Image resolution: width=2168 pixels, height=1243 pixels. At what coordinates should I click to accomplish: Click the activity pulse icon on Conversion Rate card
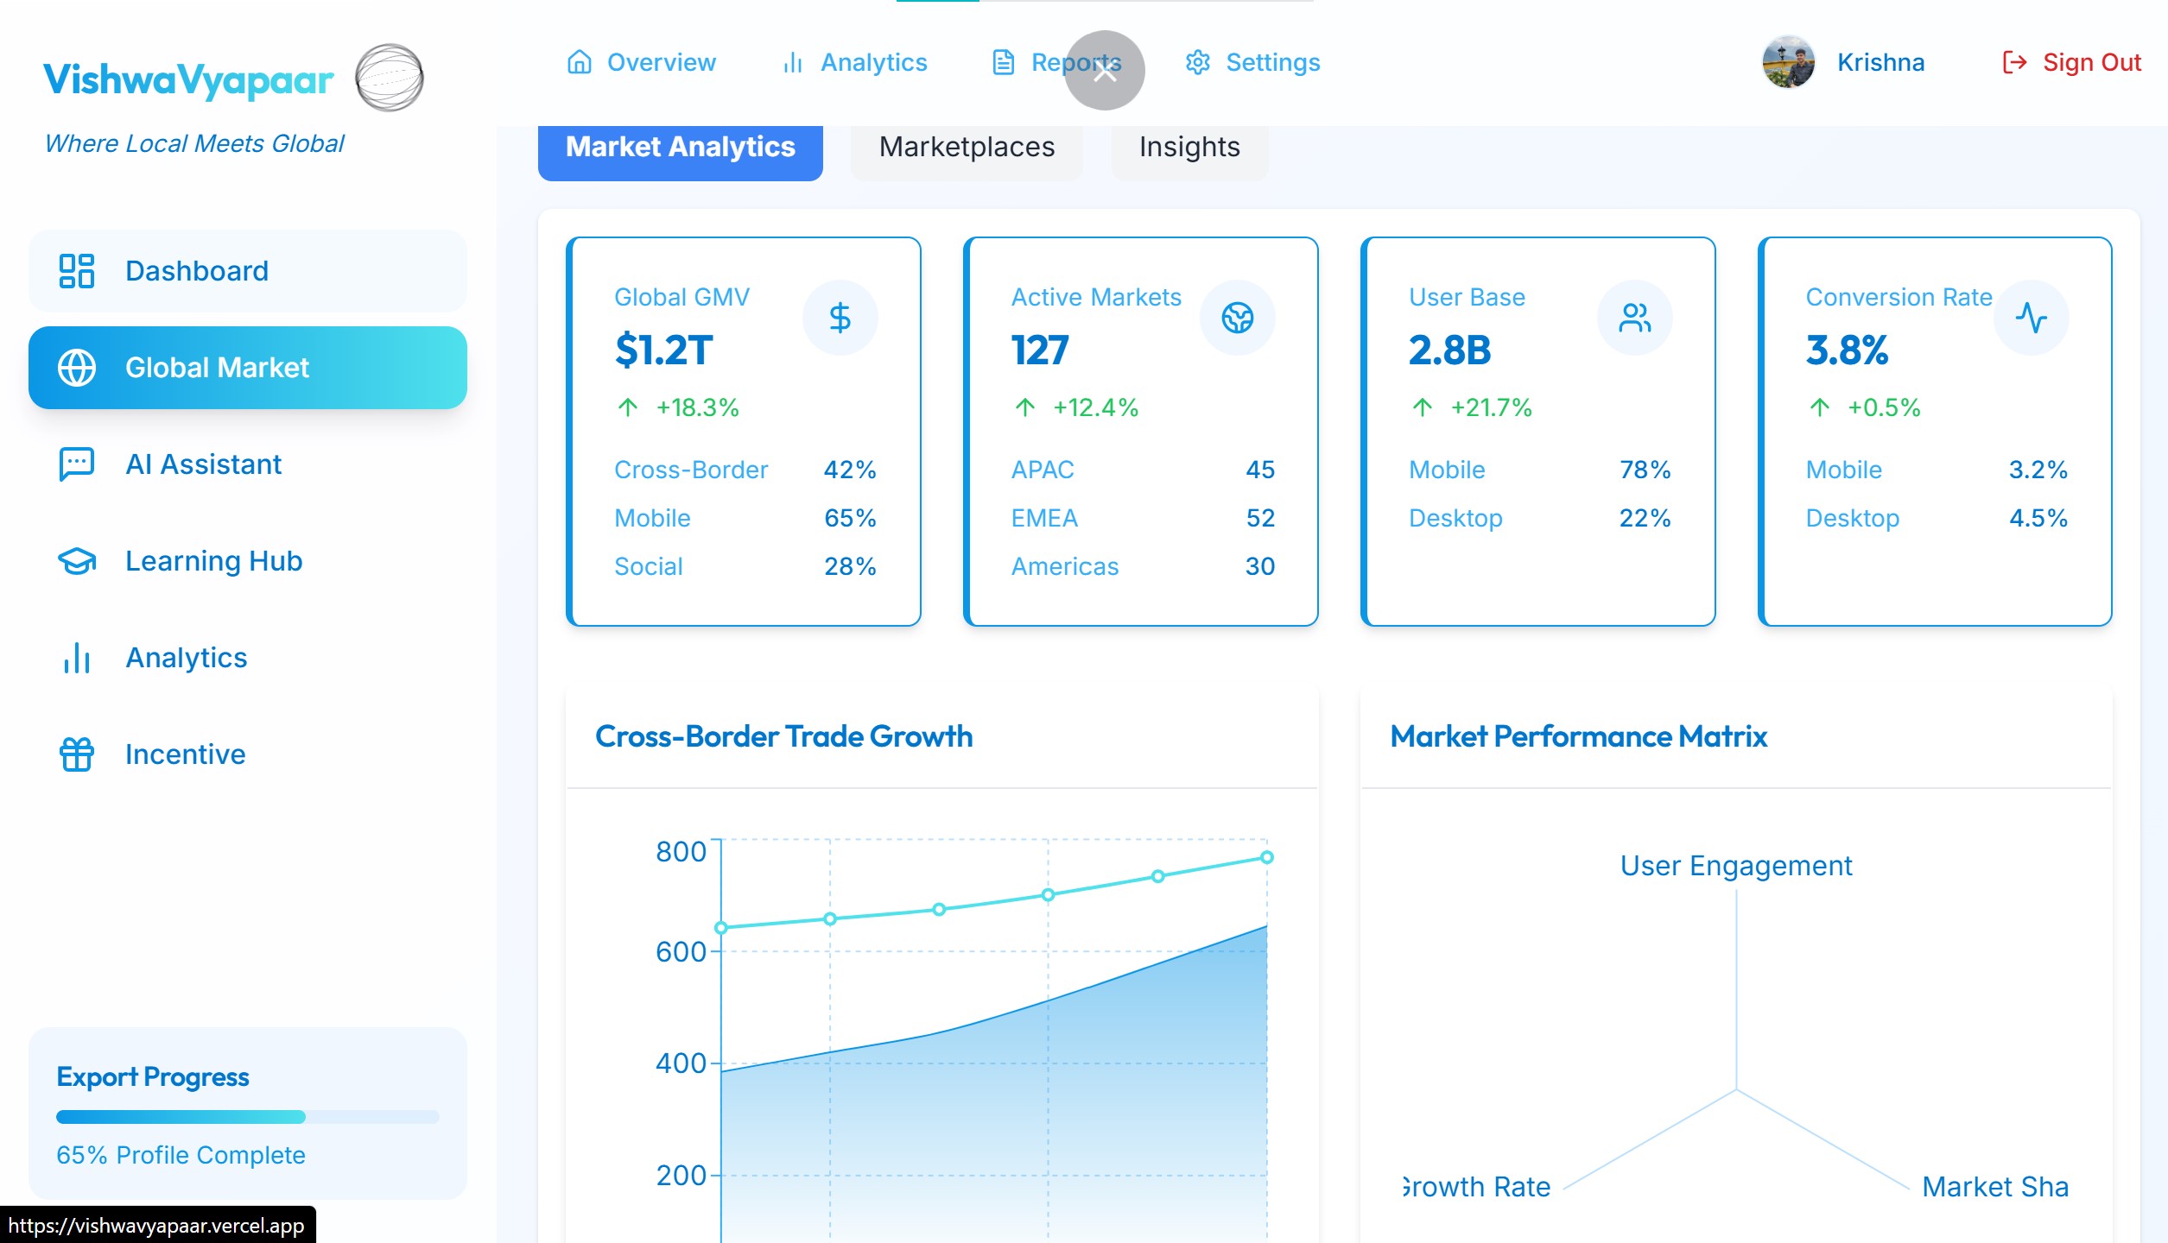click(2031, 318)
